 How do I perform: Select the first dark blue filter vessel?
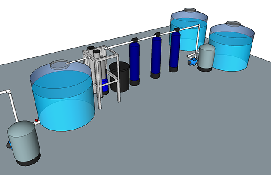[135, 62]
